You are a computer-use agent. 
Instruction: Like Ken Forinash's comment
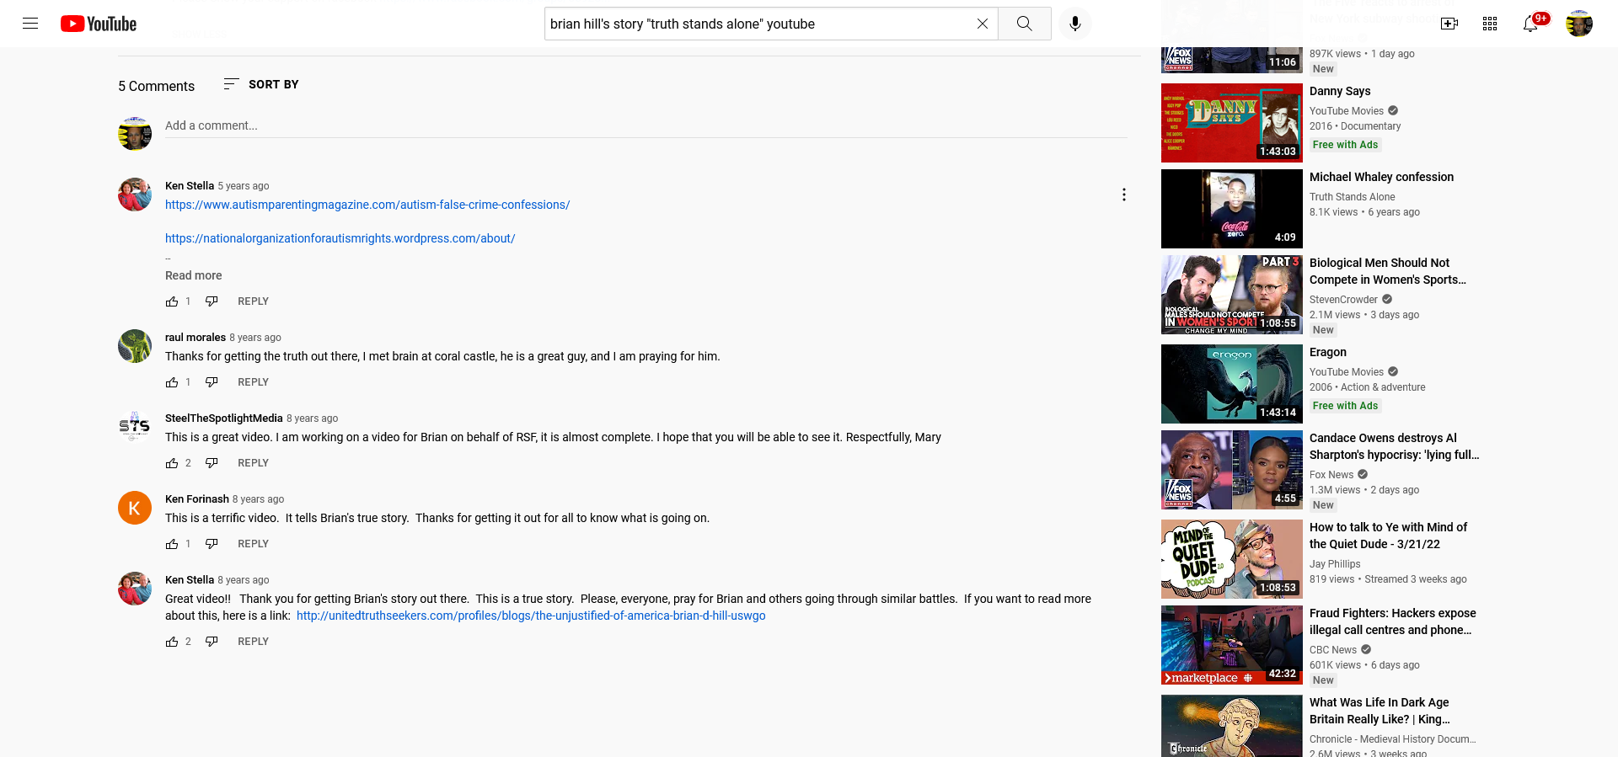click(172, 544)
